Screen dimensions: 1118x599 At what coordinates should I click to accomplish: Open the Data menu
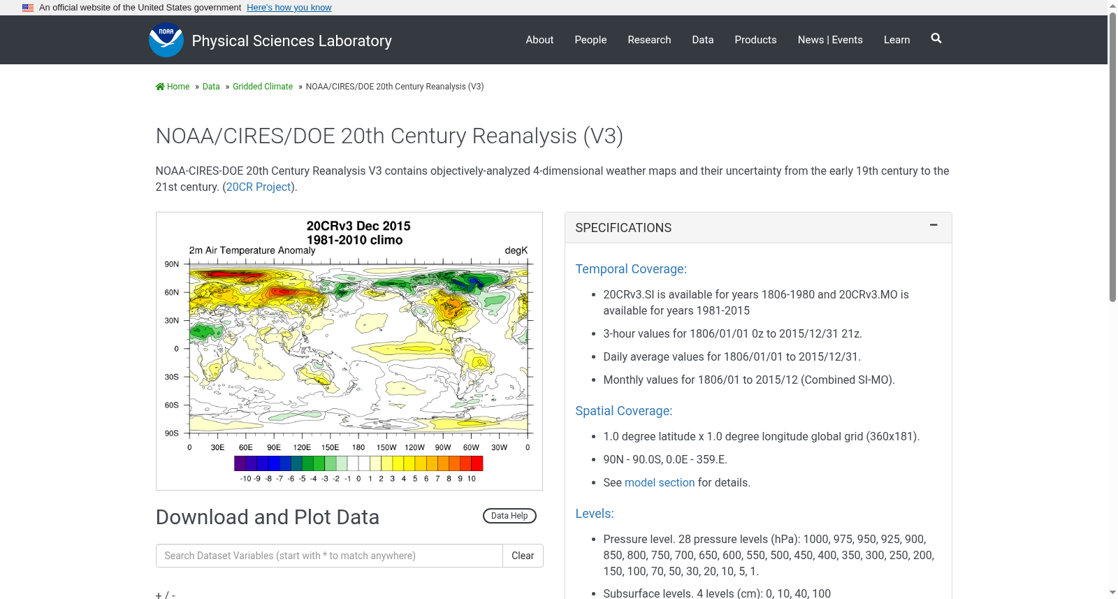[x=703, y=40]
